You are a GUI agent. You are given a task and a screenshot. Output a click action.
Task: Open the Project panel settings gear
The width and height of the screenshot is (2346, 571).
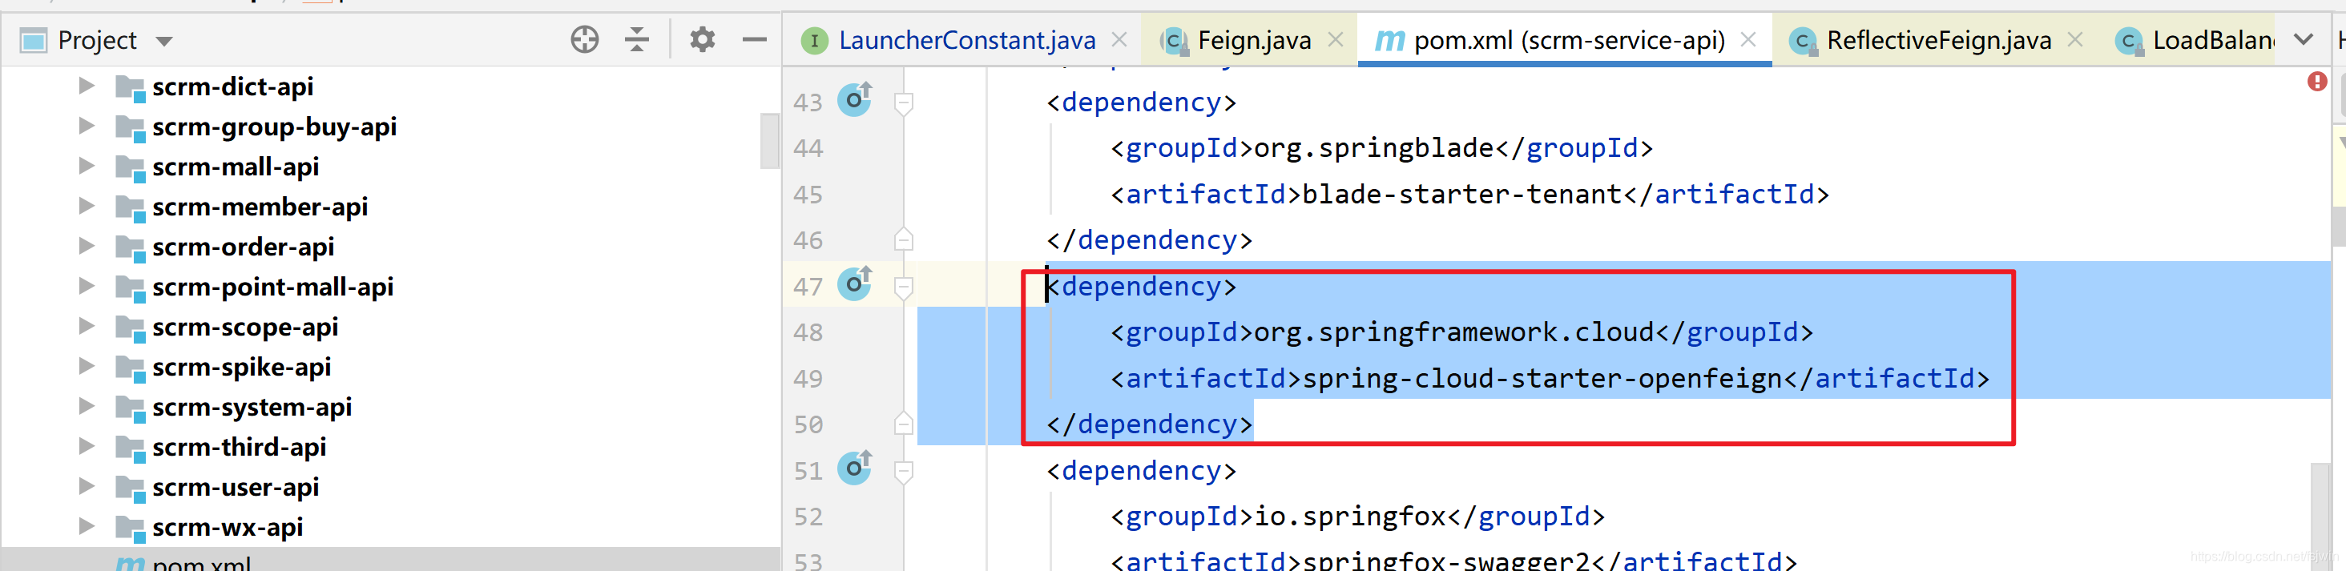click(702, 39)
